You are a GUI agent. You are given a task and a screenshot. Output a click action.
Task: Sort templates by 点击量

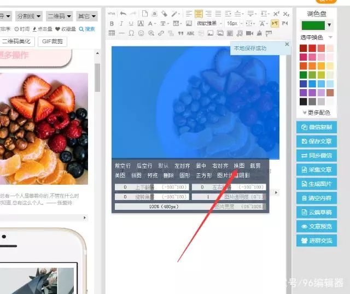[x=43, y=29]
